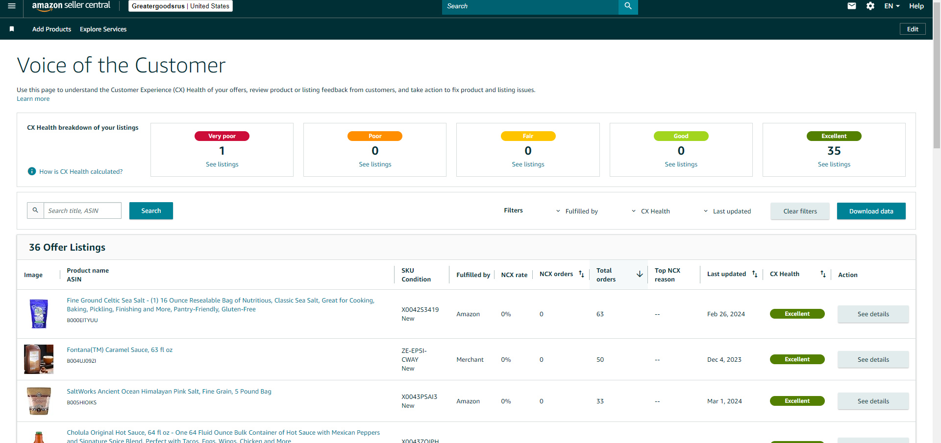Click the Excellent green badge in breakdown
941x443 pixels.
[x=834, y=136]
